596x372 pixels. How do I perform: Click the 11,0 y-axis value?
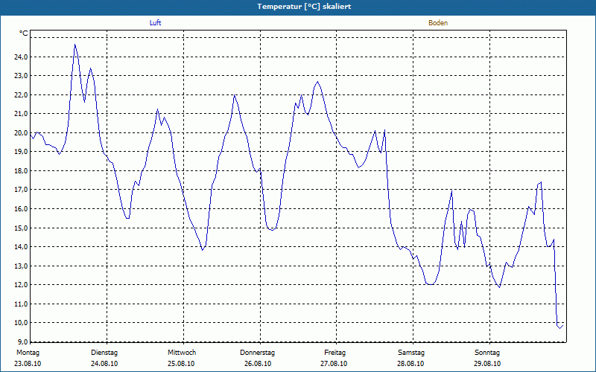(21, 304)
